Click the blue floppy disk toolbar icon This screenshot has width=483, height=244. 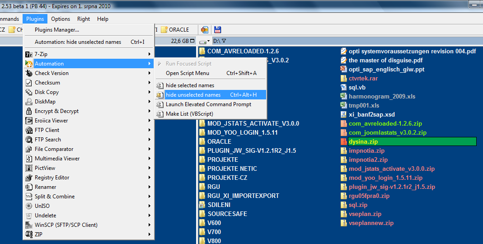click(x=217, y=29)
